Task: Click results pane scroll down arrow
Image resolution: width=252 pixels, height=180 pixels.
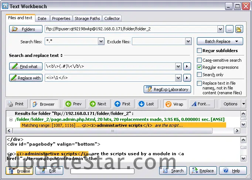Action: click(x=244, y=125)
